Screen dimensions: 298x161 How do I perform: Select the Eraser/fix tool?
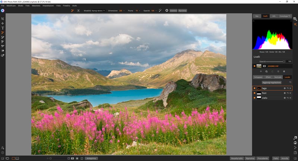(x=3, y=51)
